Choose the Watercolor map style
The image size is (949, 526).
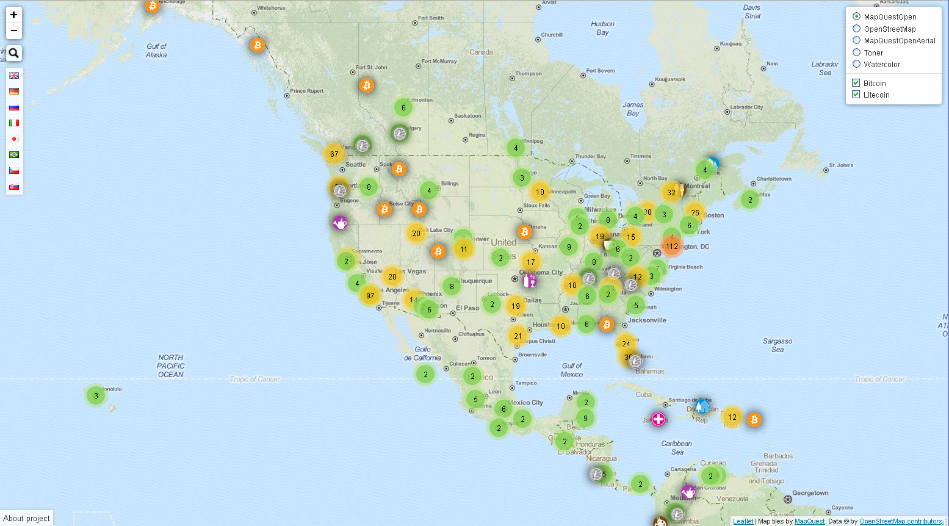click(x=856, y=64)
